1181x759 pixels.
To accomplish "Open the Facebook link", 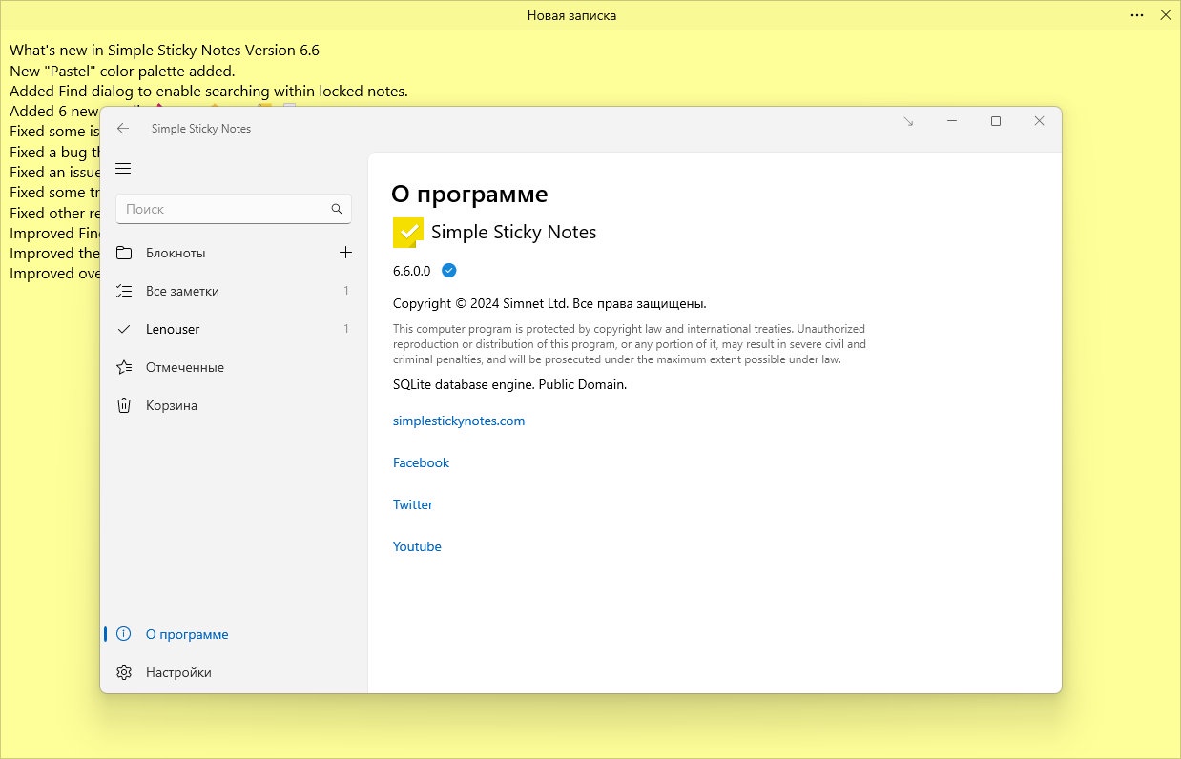I will (x=421, y=462).
